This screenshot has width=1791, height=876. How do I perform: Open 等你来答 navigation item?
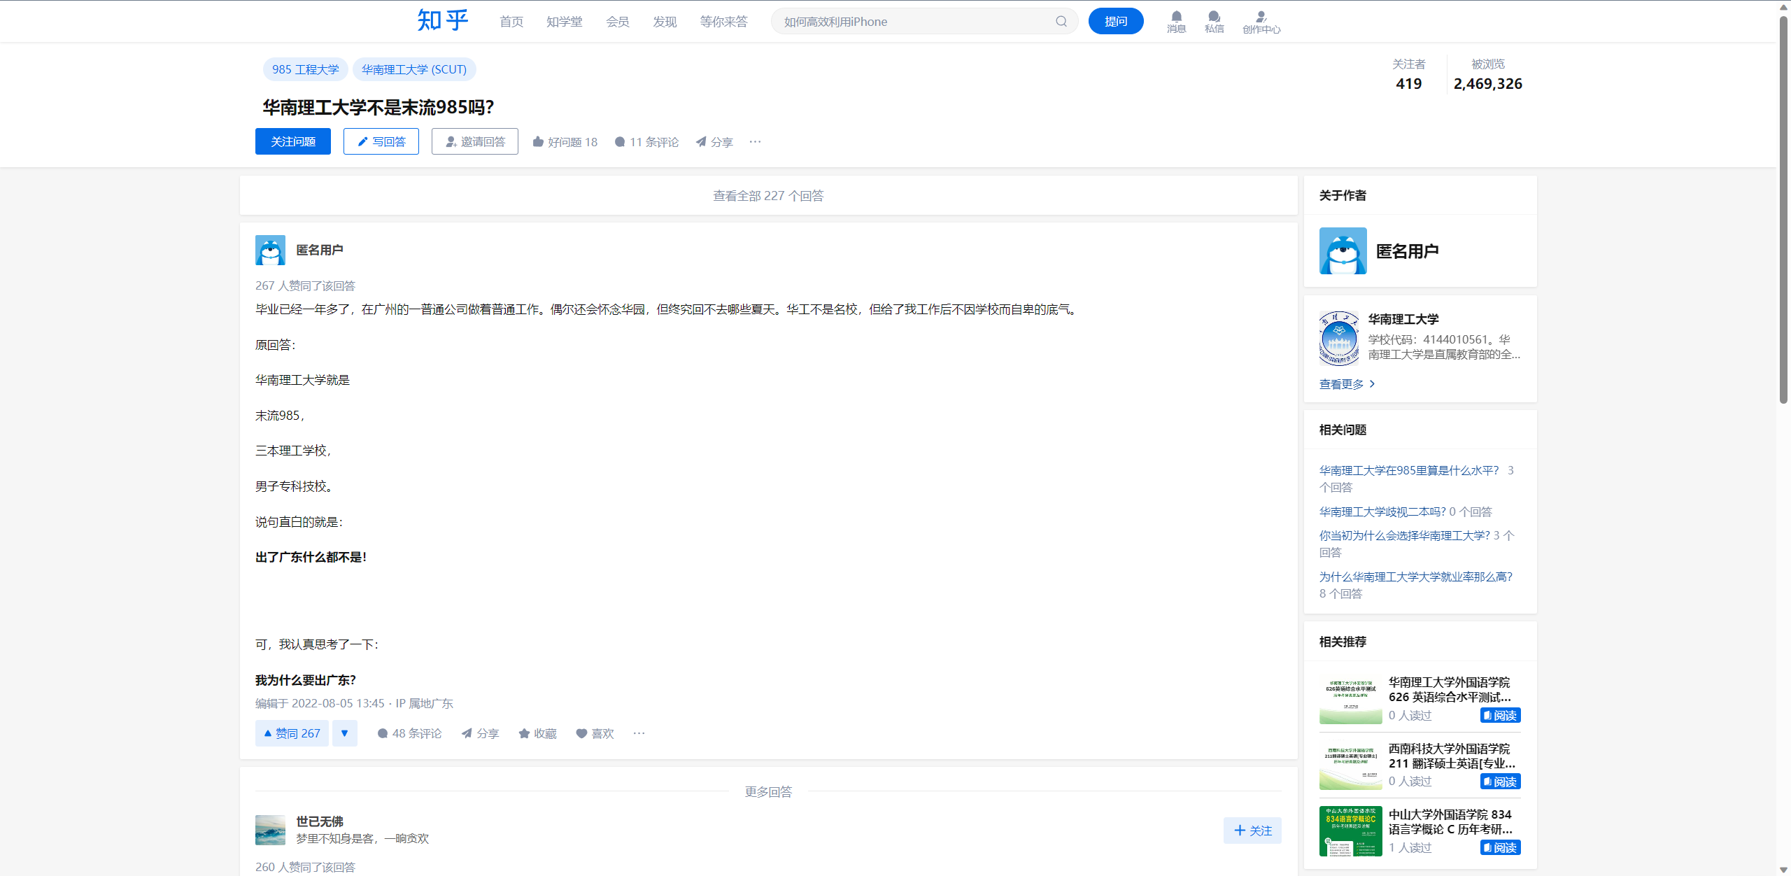tap(723, 22)
